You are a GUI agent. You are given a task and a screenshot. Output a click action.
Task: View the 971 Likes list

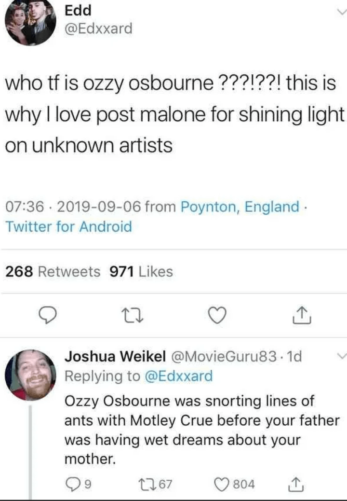(141, 272)
